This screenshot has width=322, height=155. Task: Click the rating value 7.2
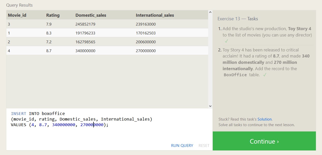click(49, 42)
